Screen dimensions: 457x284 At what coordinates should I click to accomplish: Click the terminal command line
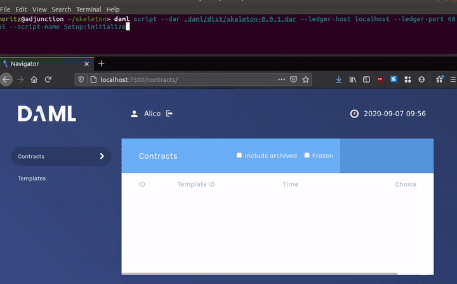coord(228,23)
